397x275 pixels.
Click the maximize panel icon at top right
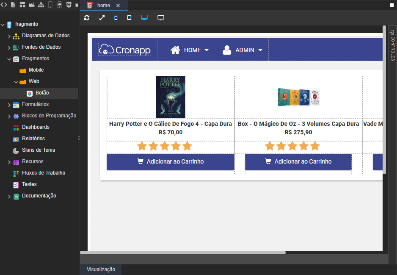click(x=391, y=5)
